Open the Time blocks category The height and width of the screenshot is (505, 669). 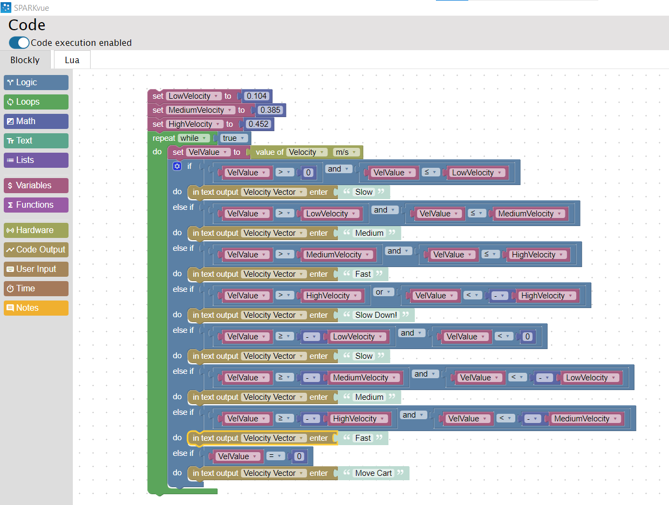(x=36, y=289)
